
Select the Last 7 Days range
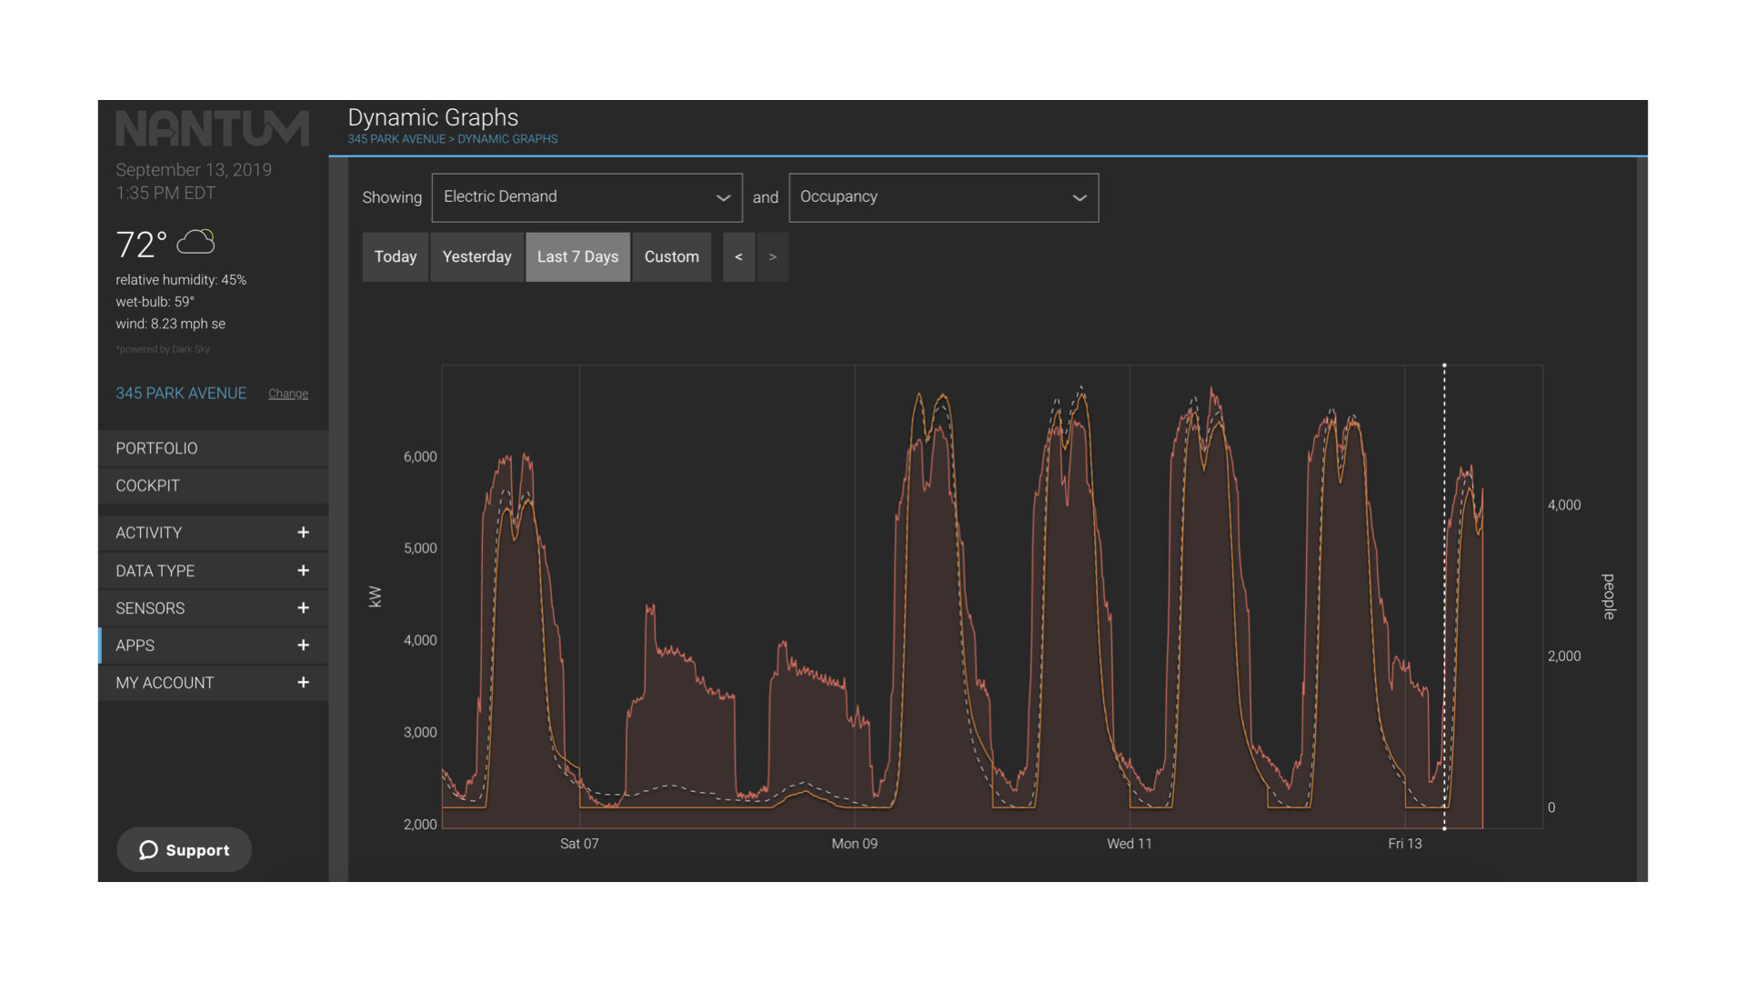coord(577,257)
